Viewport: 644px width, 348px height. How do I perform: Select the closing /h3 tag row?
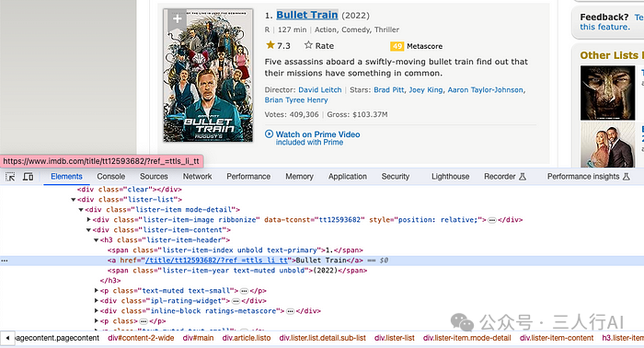click(x=110, y=281)
